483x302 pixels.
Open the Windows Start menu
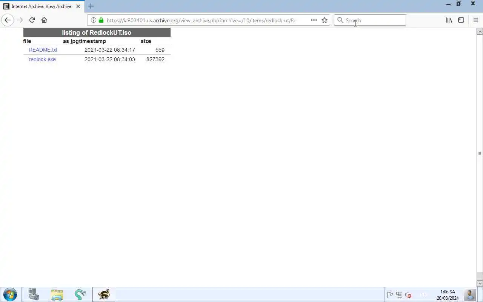pos(10,294)
